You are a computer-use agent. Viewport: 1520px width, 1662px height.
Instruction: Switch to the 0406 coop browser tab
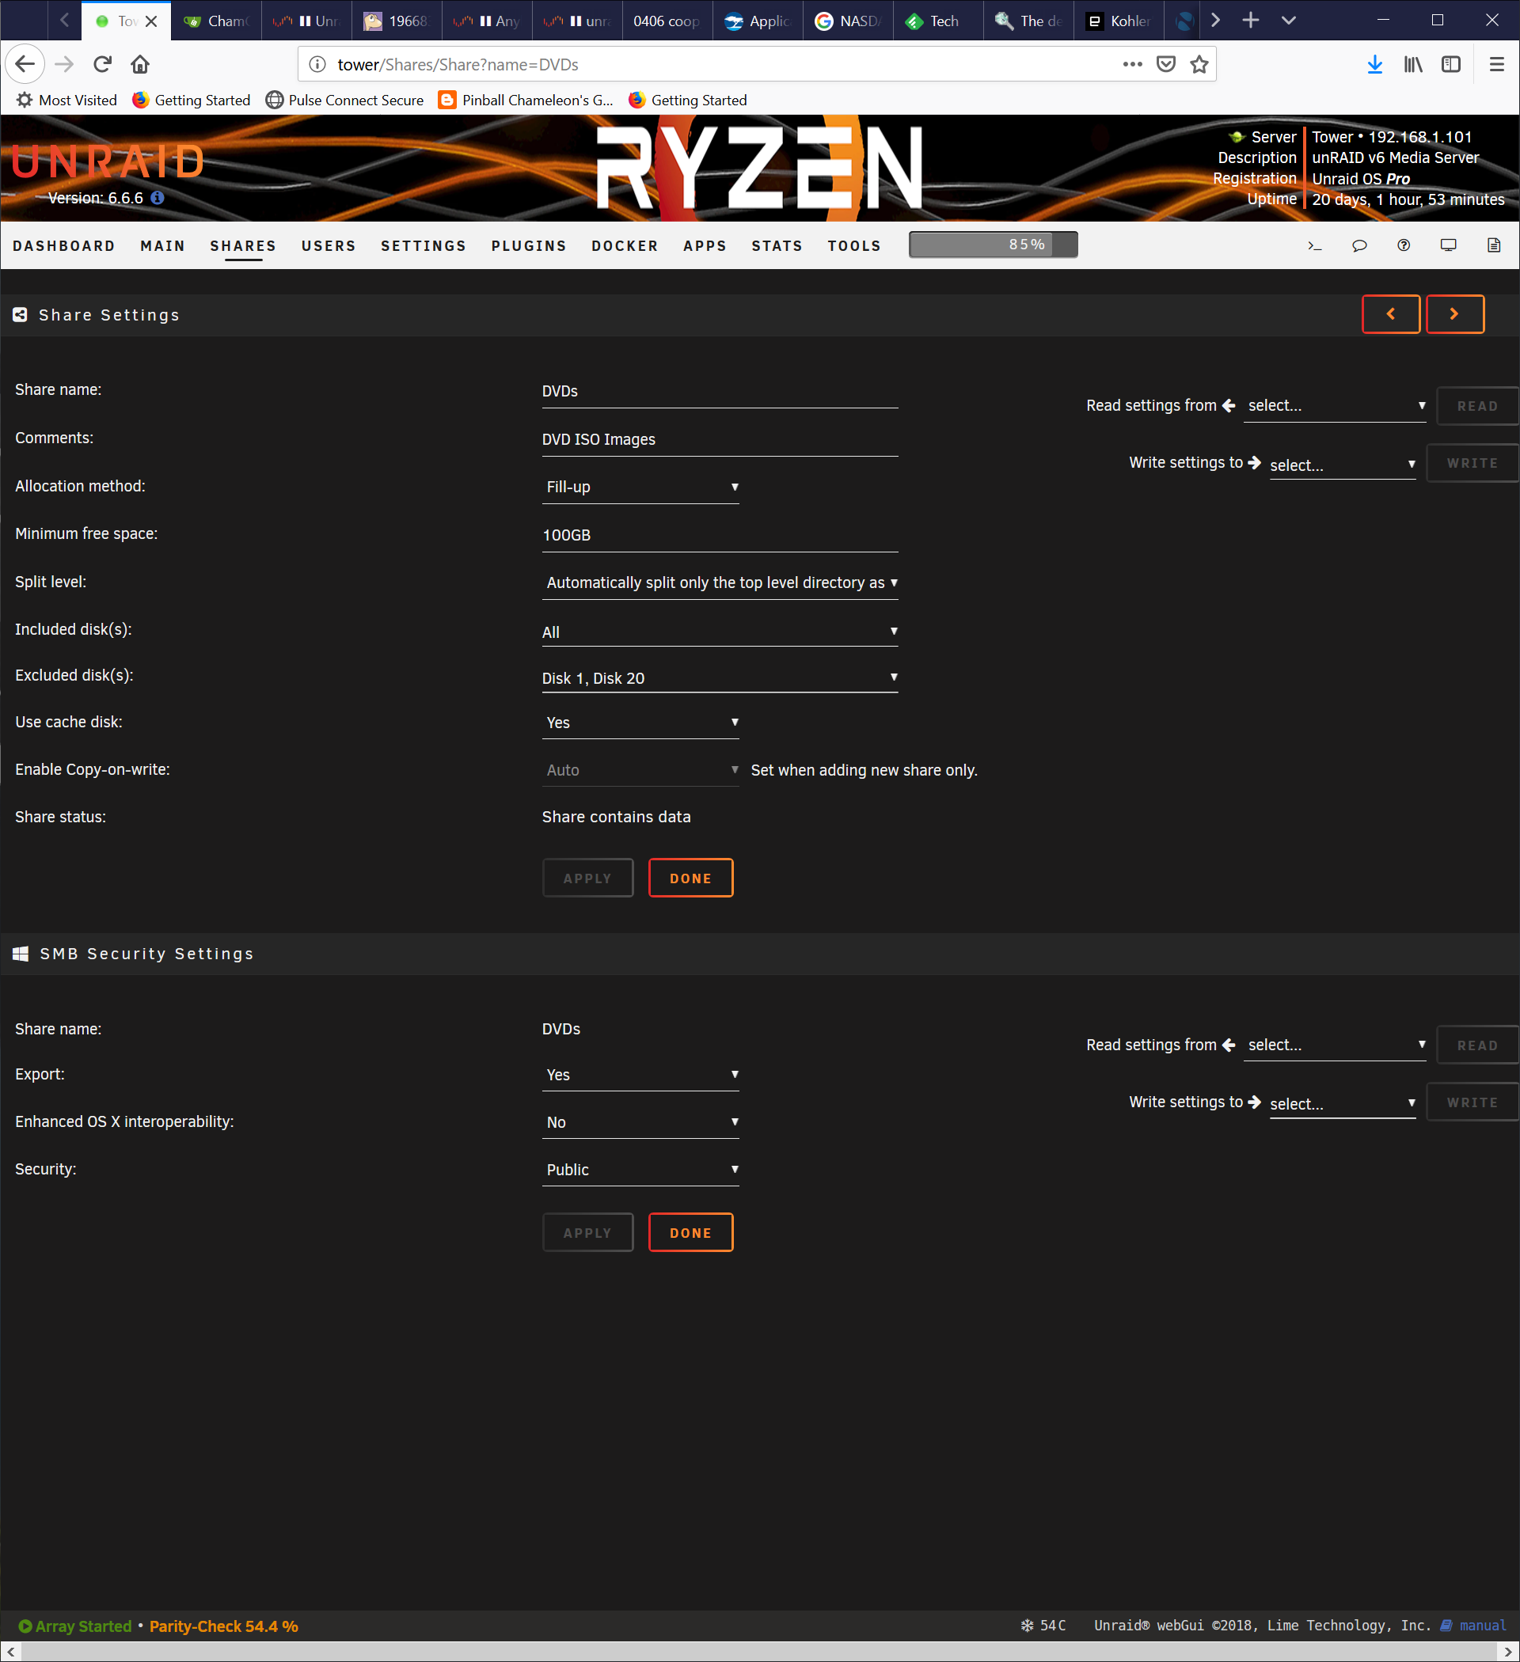[667, 21]
